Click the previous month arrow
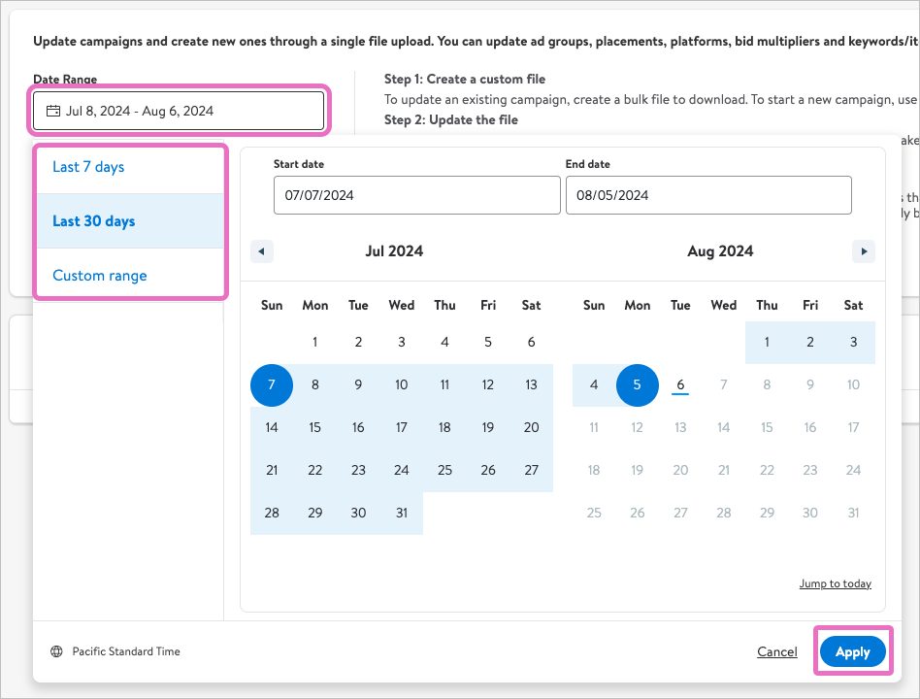Image resolution: width=920 pixels, height=699 pixels. point(261,251)
